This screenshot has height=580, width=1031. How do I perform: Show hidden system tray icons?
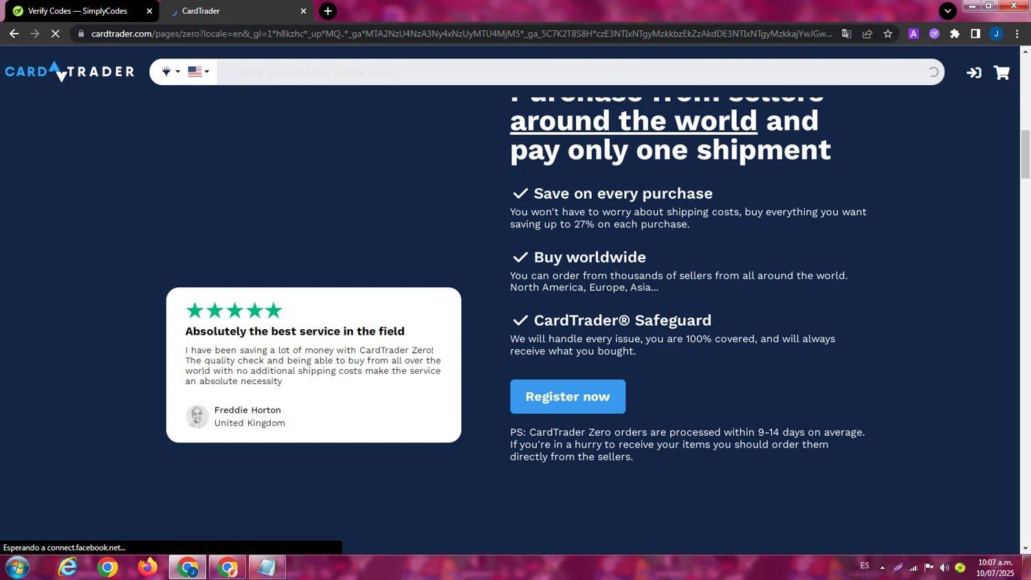[883, 568]
